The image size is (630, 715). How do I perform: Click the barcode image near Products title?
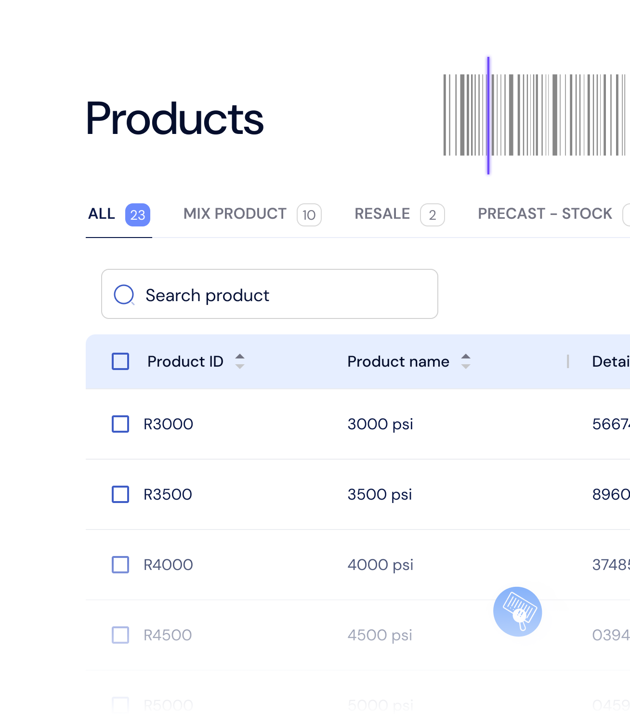point(535,115)
